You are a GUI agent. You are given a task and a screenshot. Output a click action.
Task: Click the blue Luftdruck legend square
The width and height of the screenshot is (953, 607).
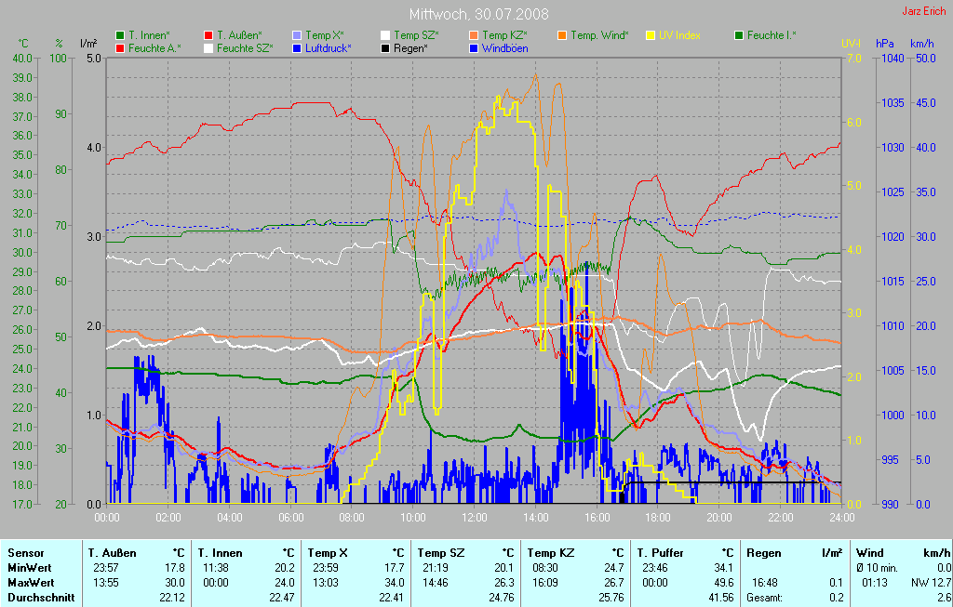point(297,47)
